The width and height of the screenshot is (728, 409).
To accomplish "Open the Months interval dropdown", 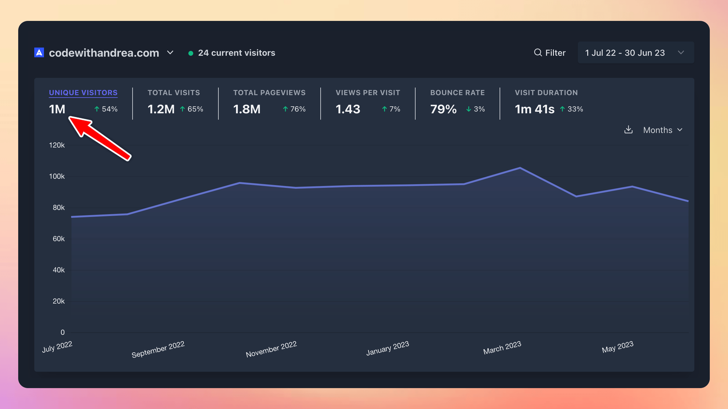I will (x=662, y=130).
